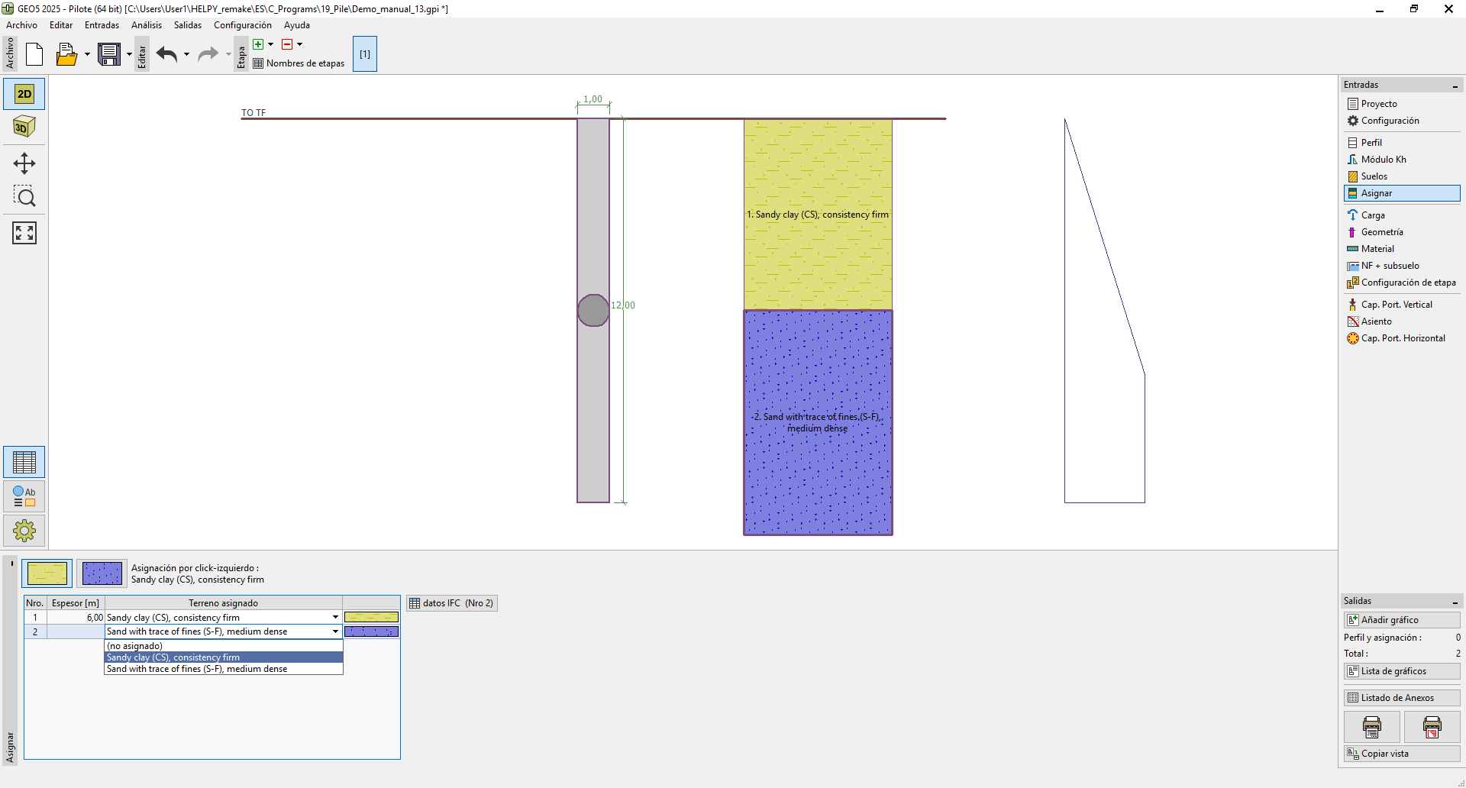The image size is (1466, 788).
Task: Click the Añadir gráfico button
Action: [x=1401, y=620]
